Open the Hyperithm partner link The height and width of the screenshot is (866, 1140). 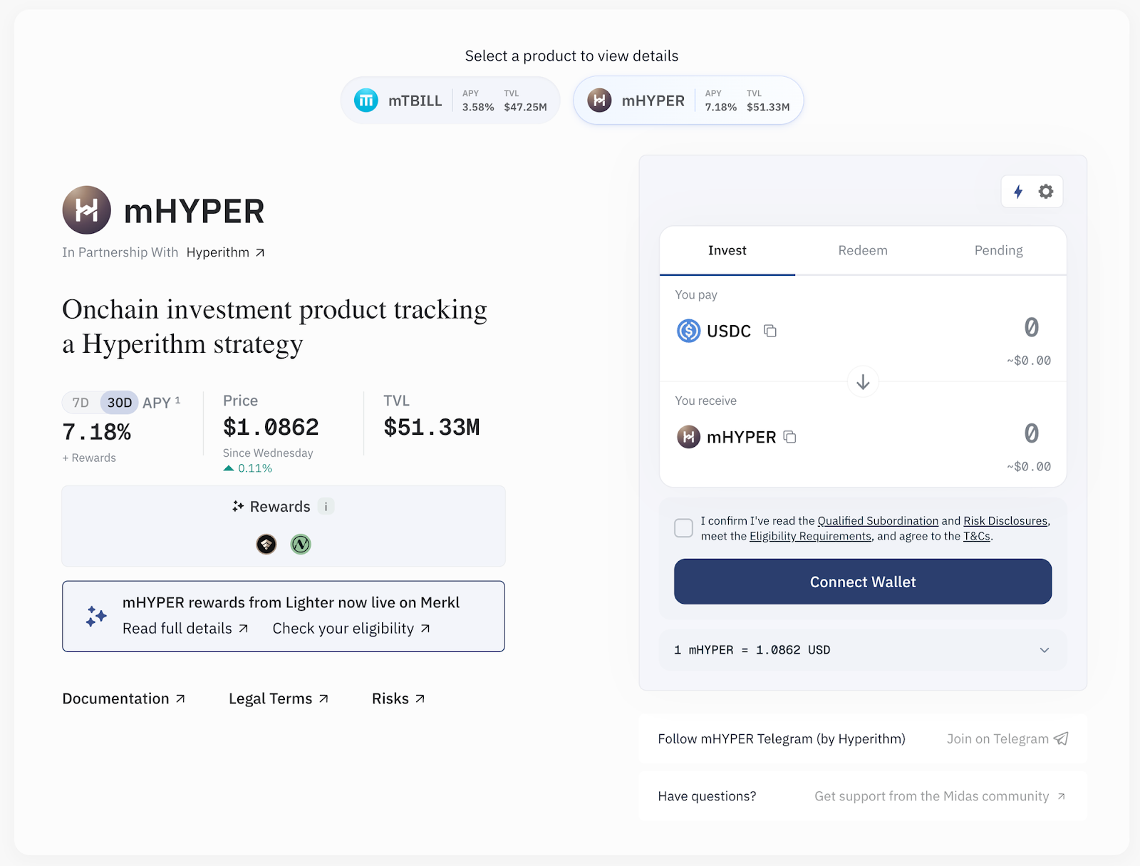click(x=225, y=252)
